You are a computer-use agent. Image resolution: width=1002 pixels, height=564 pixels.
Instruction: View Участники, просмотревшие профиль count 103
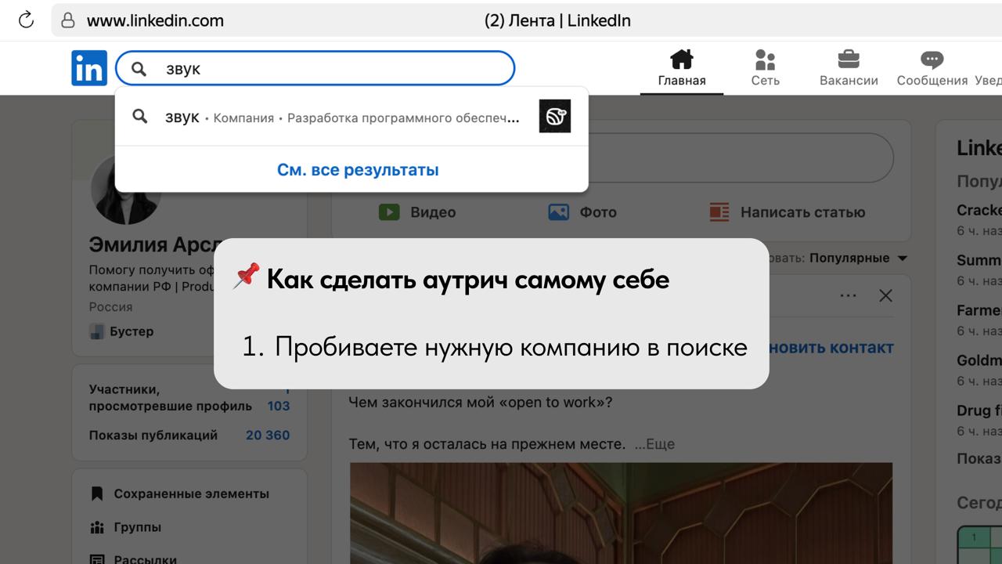[x=189, y=397]
